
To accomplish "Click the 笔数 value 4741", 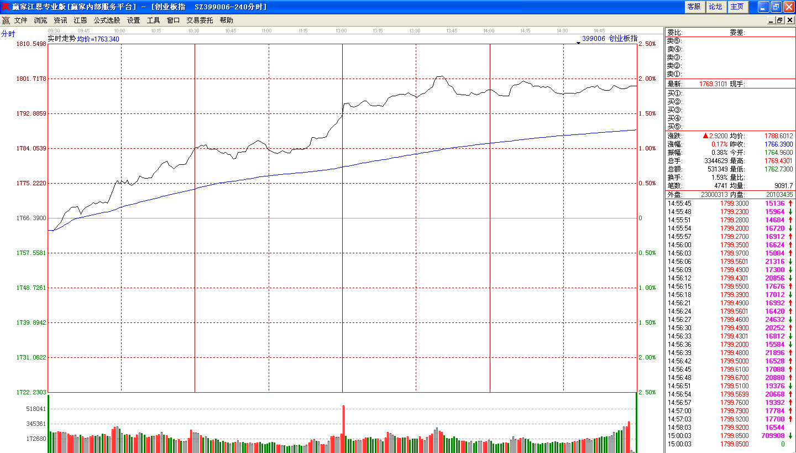I will [720, 185].
